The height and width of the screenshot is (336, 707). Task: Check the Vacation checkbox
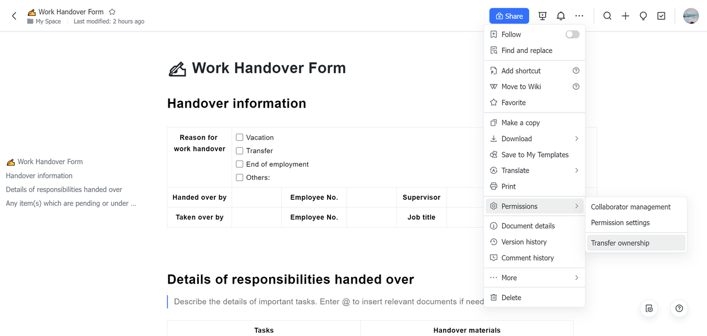[240, 137]
